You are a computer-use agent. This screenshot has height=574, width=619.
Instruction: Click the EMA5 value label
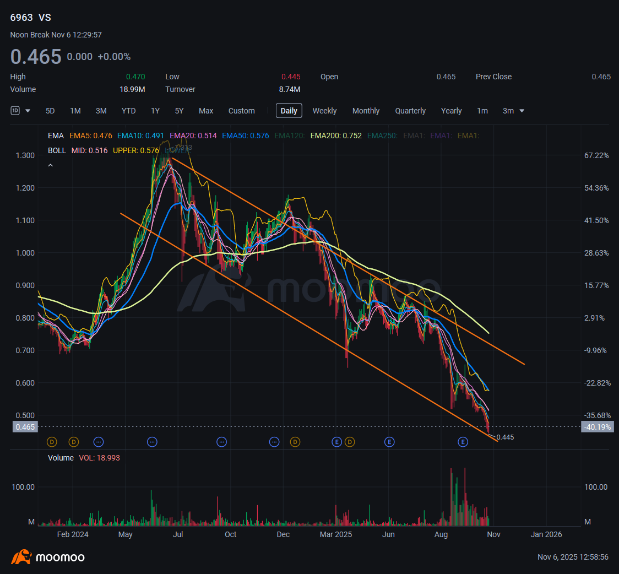[x=91, y=136]
